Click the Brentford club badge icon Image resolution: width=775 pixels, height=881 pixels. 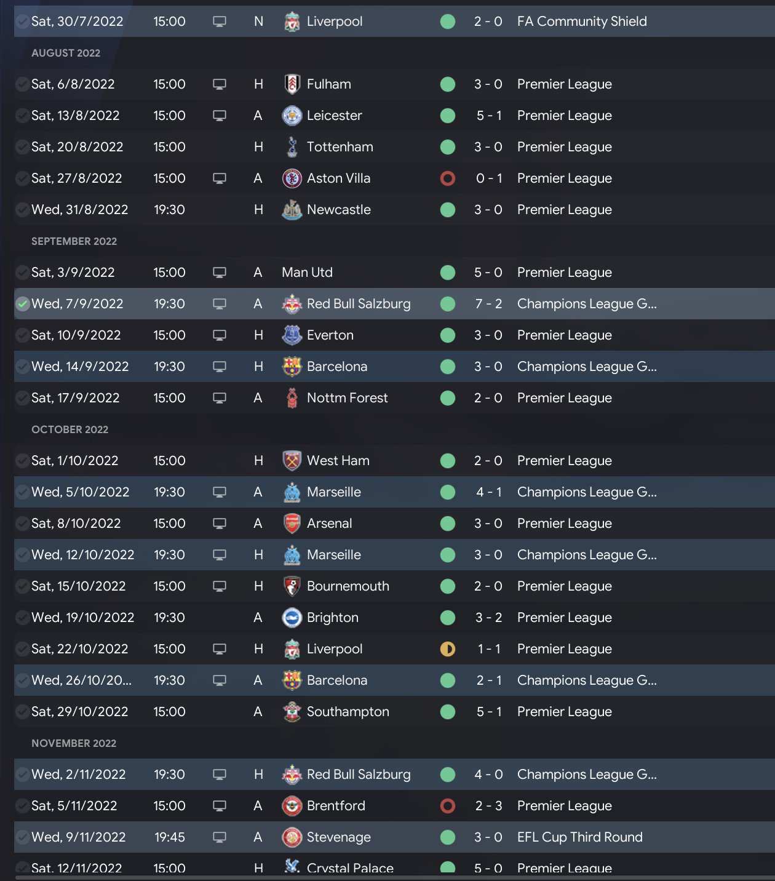click(292, 806)
